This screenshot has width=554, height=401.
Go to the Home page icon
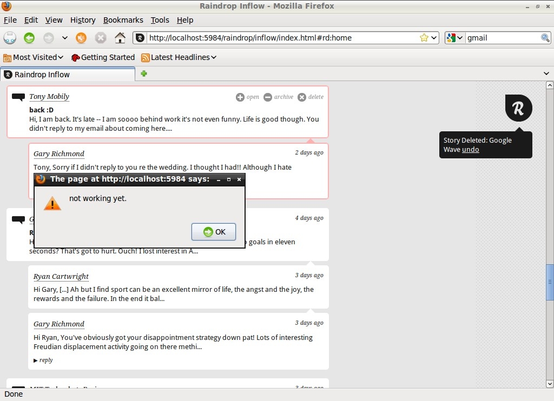pyautogui.click(x=120, y=38)
